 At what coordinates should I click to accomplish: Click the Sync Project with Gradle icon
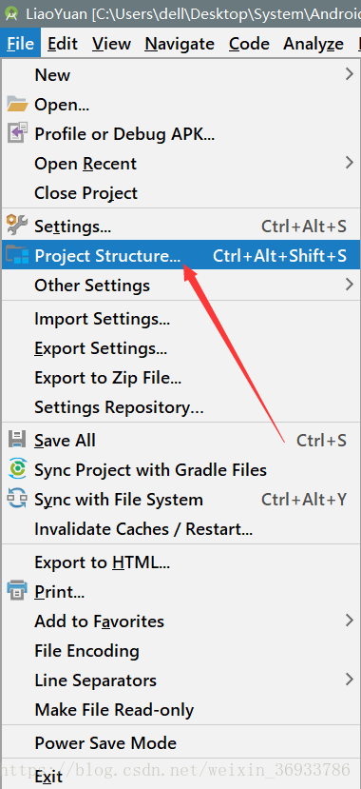(17, 469)
